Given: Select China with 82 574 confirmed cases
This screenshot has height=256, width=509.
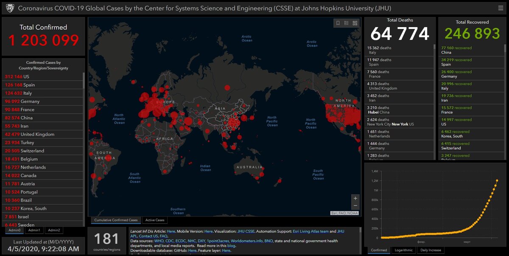Looking at the screenshot, I should (42, 118).
